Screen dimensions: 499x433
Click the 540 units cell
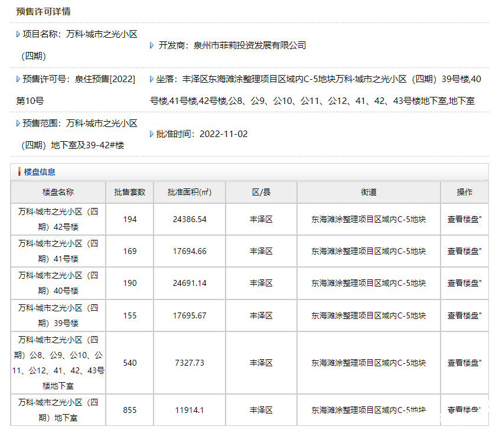click(130, 363)
